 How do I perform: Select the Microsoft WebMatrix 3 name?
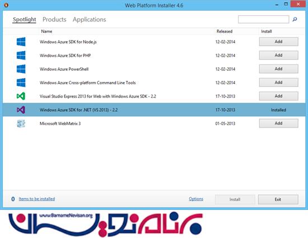[60, 123]
